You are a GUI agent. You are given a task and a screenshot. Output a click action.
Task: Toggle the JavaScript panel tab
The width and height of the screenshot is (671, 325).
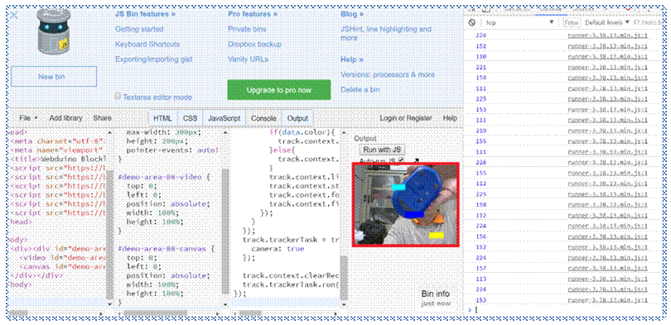(x=224, y=118)
